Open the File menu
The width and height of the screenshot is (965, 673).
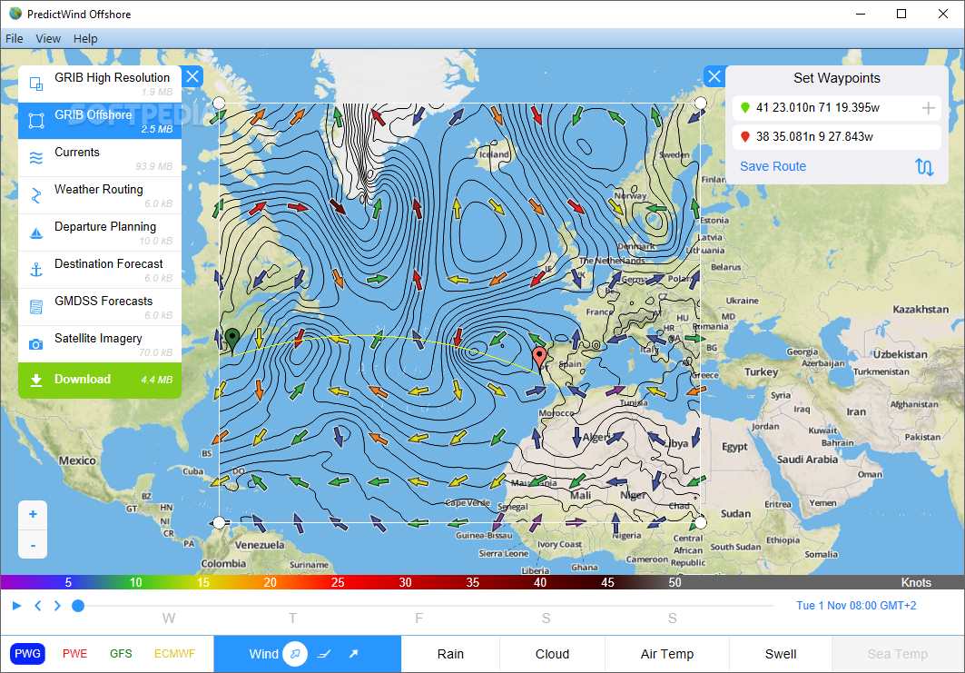(15, 39)
